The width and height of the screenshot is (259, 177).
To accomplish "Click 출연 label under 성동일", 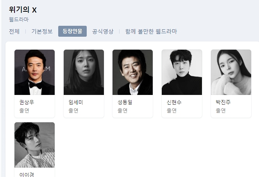I will pyautogui.click(x=122, y=111).
